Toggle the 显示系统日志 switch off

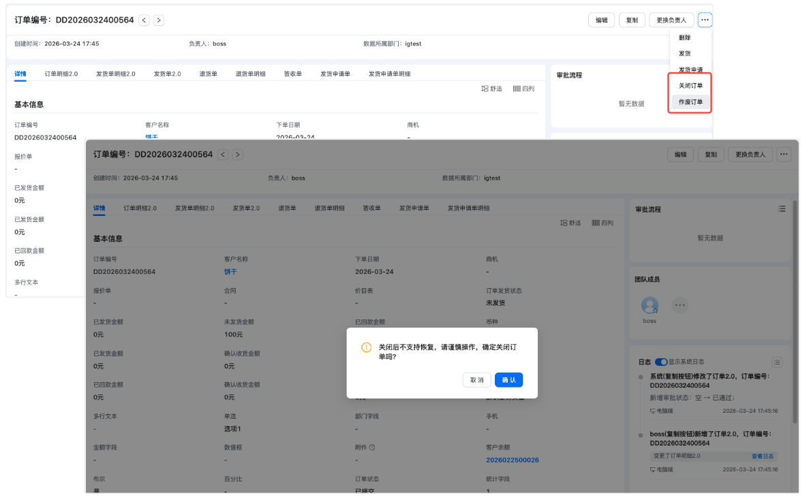660,362
